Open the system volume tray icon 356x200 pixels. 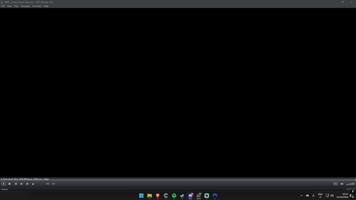332,196
